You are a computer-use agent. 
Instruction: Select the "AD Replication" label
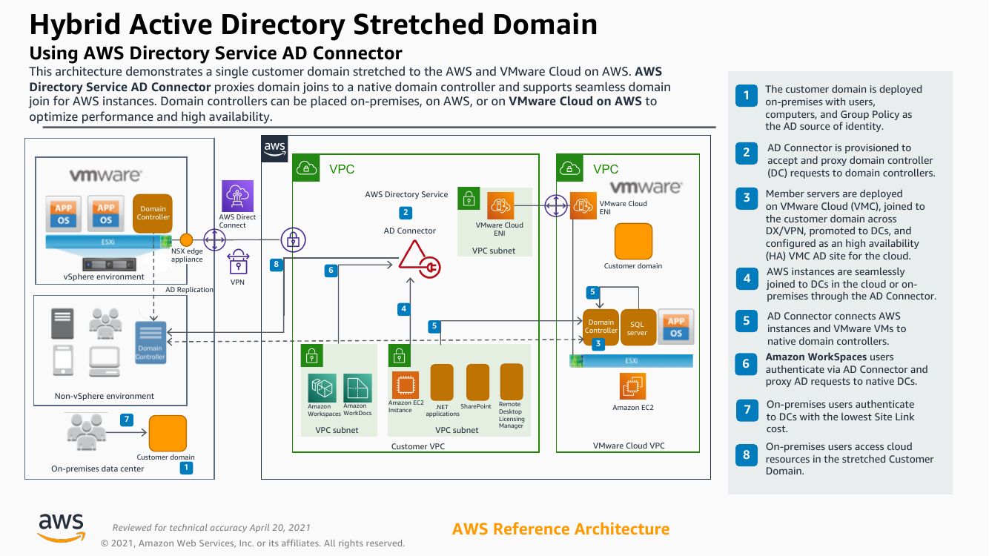click(189, 290)
